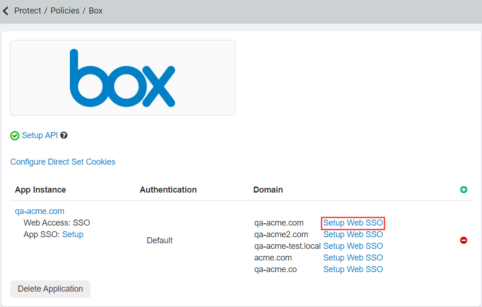Click the green Setup API checkmark icon

point(14,135)
